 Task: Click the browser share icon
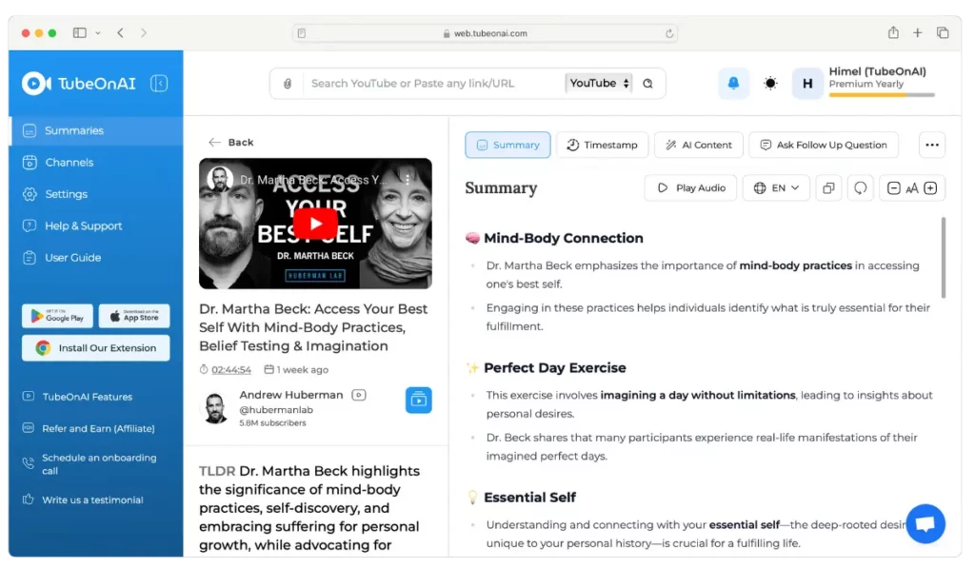tap(893, 33)
